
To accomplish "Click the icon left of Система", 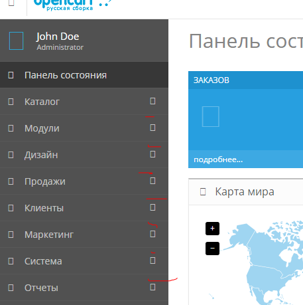I will pyautogui.click(x=11, y=261).
